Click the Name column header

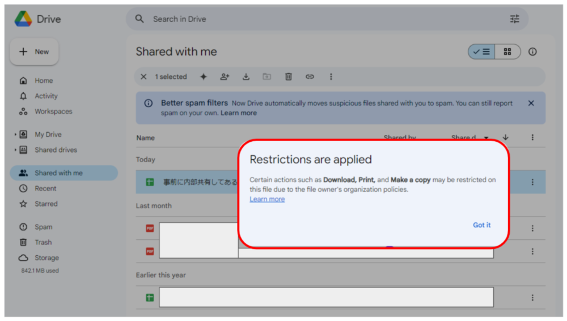pos(145,138)
